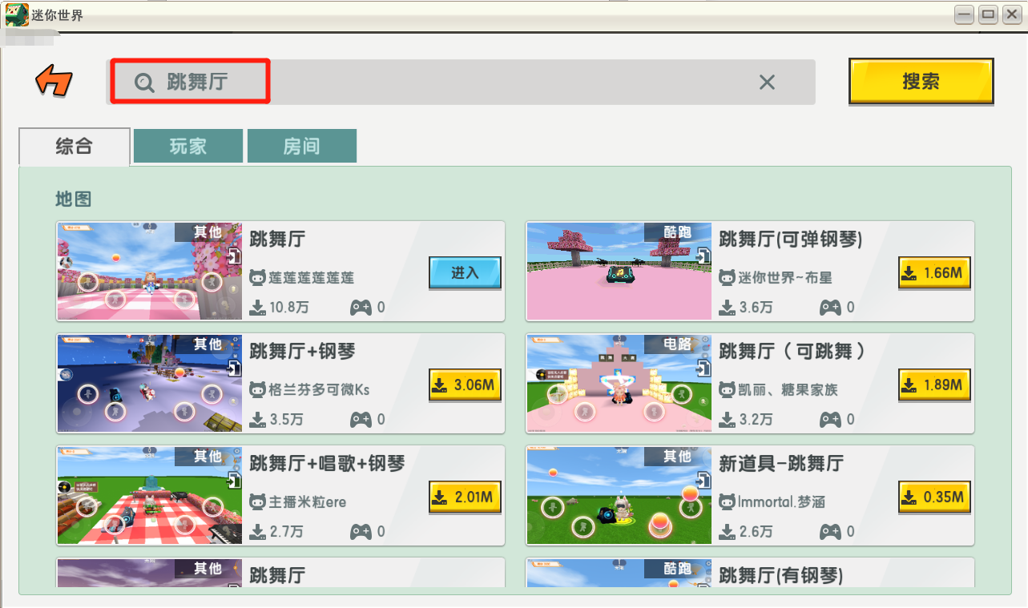The width and height of the screenshot is (1028, 608).
Task: Download 跳舞厅(可弹钢琴) map with 1.66M button
Action: coord(934,273)
